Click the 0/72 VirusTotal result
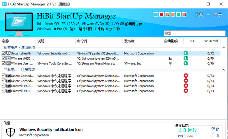Image resolution: width=228 pixels, height=139 pixels. point(210,53)
